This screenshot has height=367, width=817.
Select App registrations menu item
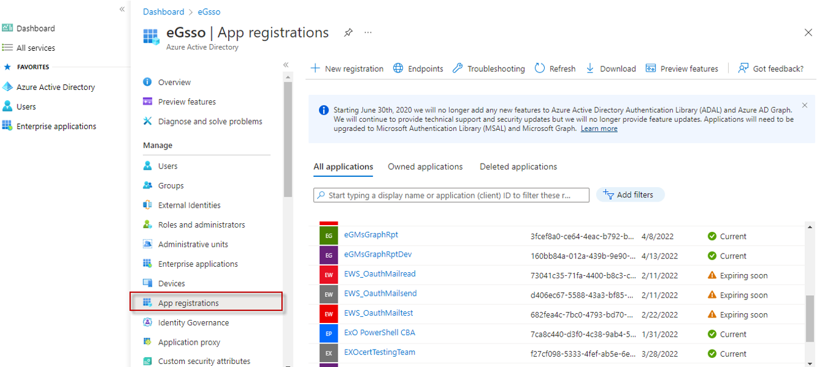pos(206,302)
